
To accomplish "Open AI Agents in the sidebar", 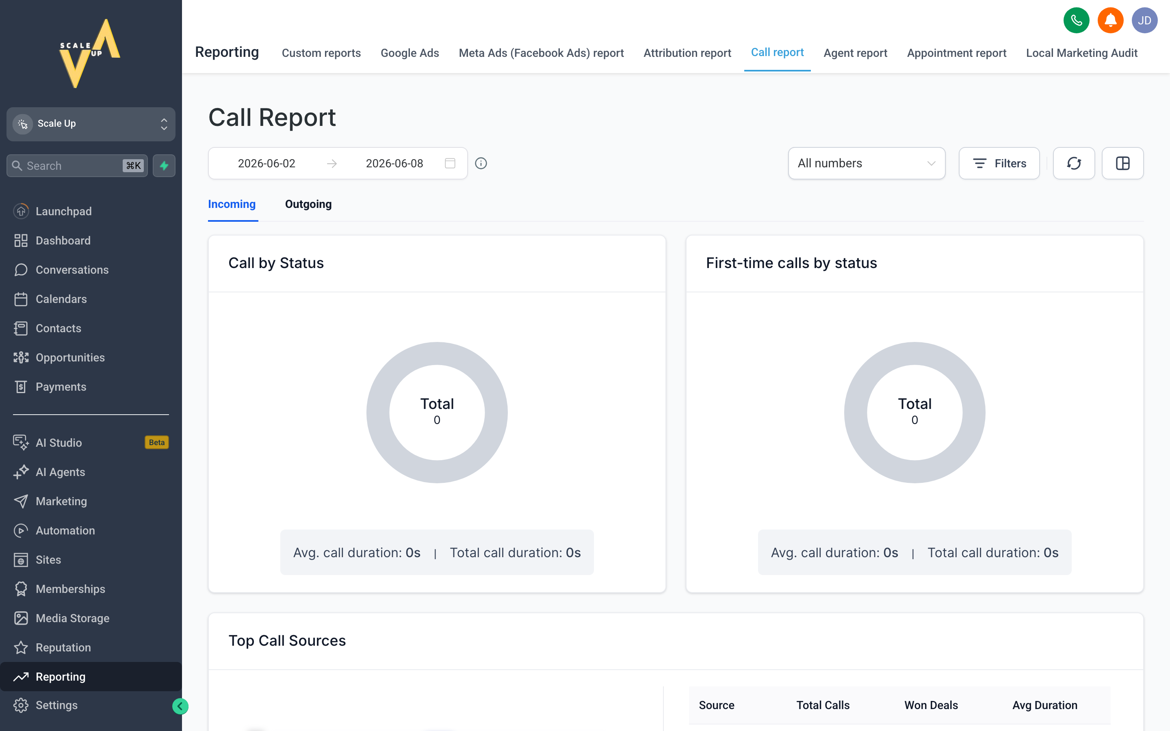I will tap(91, 472).
